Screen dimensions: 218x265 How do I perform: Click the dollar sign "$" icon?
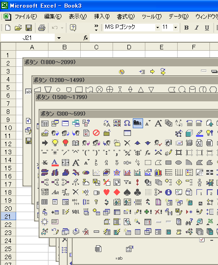(138, 153)
